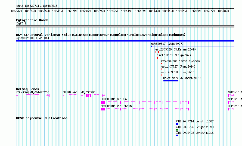The image size is (242, 146).
Task: Select the green block under %ID:93.3726
Action: [177, 130]
